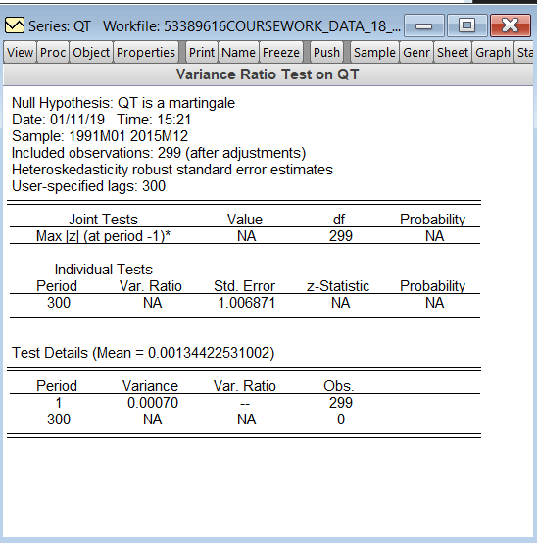537x543 pixels.
Task: Click the Period 1 cell in Test Details
Action: [59, 403]
